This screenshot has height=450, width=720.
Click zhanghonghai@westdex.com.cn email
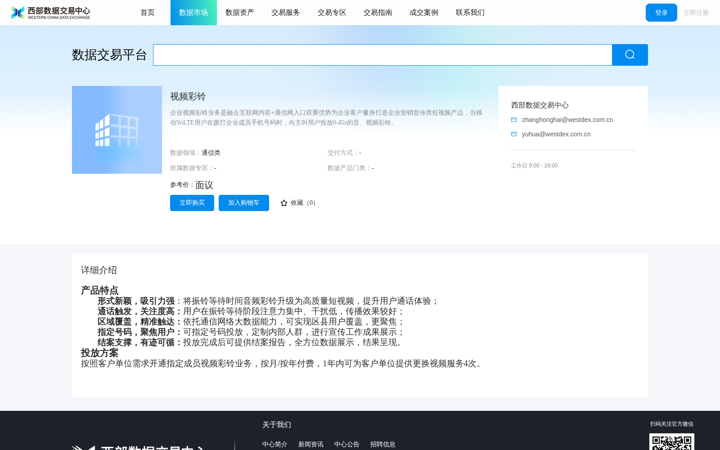(567, 120)
